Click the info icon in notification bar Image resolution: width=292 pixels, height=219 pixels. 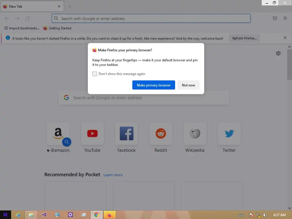pyautogui.click(x=8, y=38)
